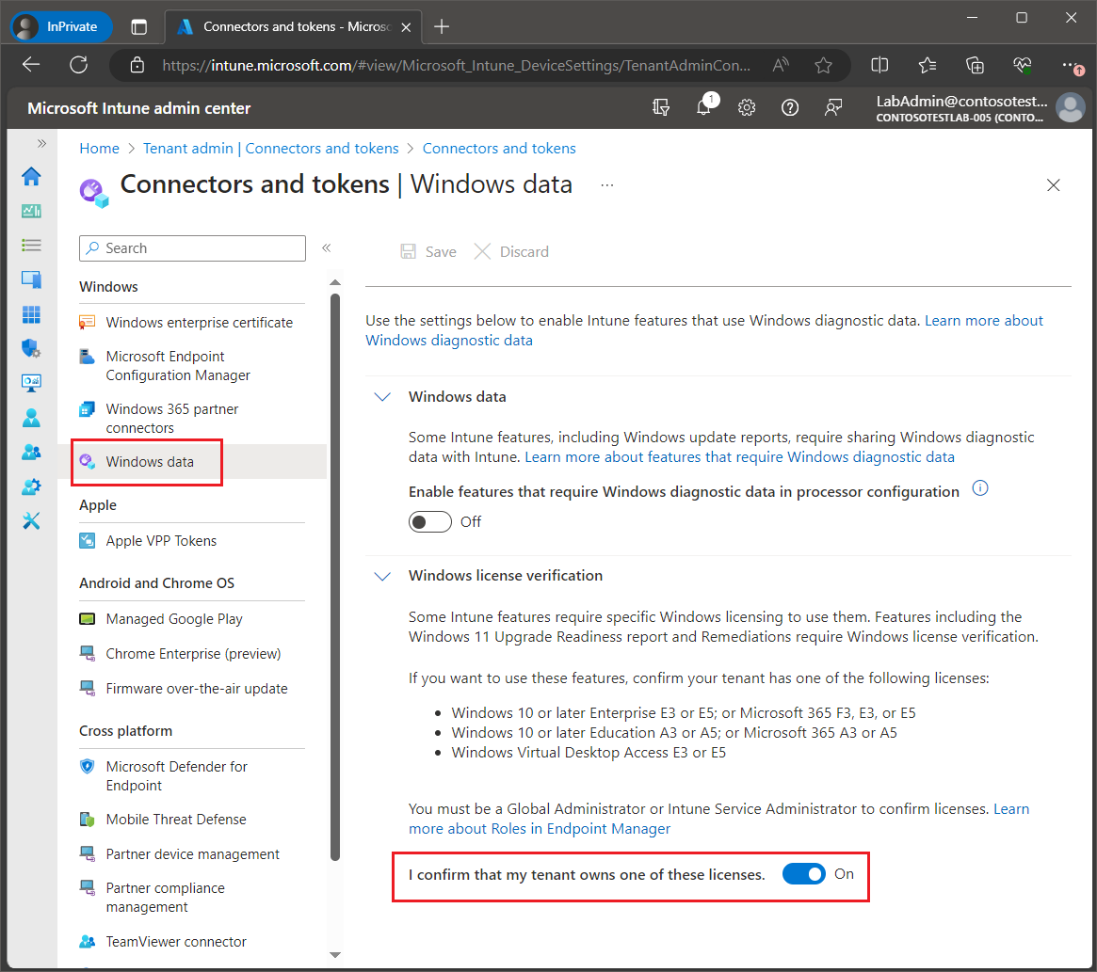The height and width of the screenshot is (972, 1097).
Task: Click the LabAdmin account avatar
Action: point(1071,107)
